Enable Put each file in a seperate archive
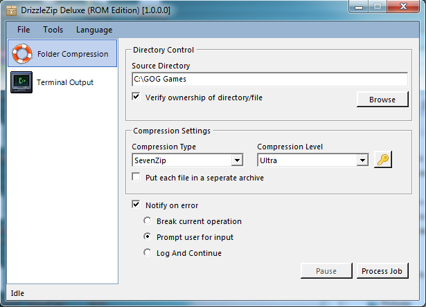Screen dimensions: 426x307 [136, 177]
